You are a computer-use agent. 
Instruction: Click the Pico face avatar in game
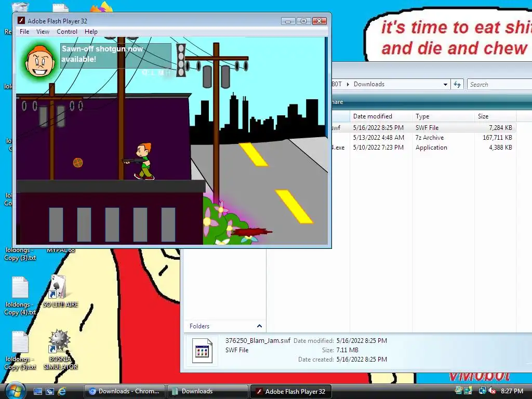[x=40, y=61]
